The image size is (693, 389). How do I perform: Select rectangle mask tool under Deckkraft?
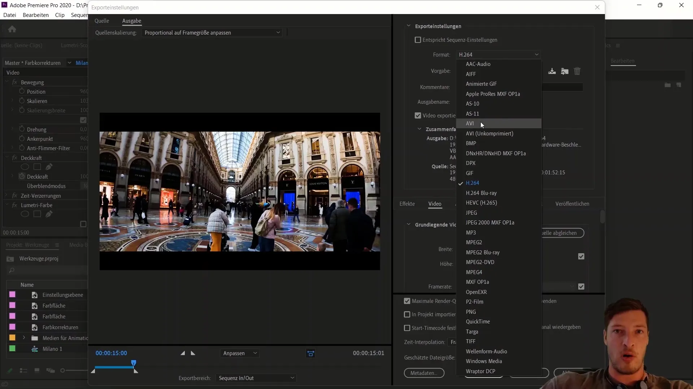click(37, 167)
